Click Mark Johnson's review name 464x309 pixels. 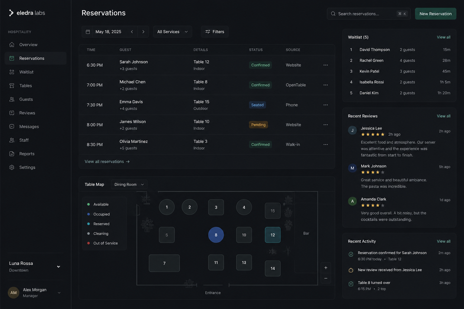(x=373, y=166)
